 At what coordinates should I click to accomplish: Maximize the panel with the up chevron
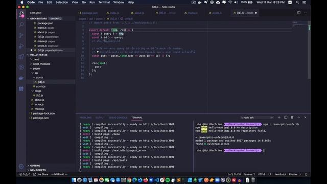tap(298, 117)
